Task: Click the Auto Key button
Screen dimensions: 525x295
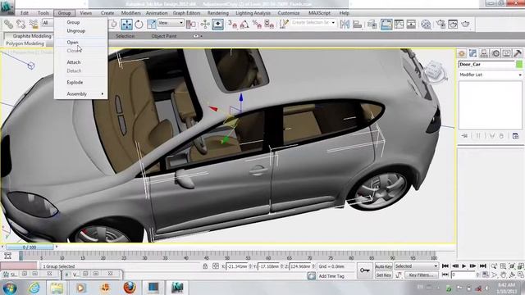Action: pos(383,266)
